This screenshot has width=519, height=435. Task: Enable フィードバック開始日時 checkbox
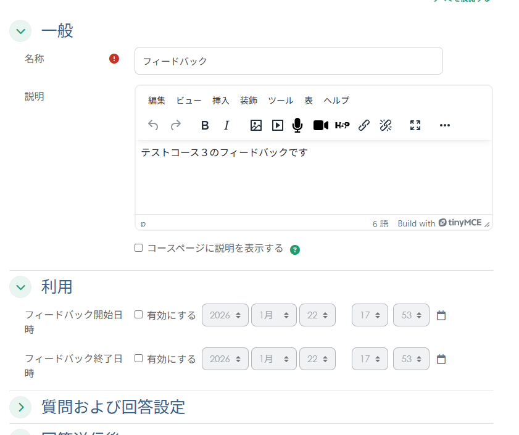coord(139,315)
